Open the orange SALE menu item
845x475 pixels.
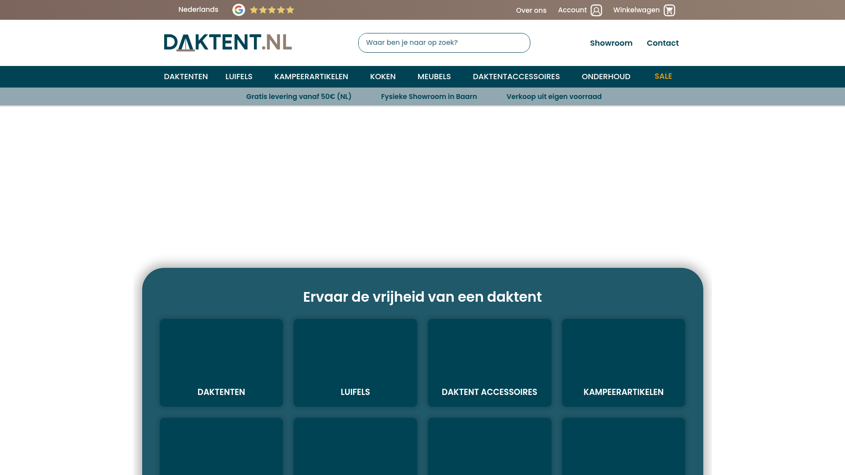[x=663, y=76]
